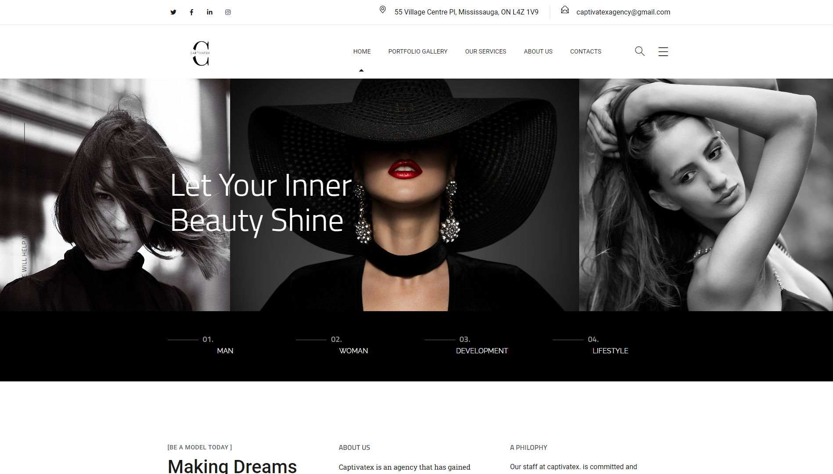Image resolution: width=833 pixels, height=474 pixels.
Task: Click the envelope mail icon
Action: (x=565, y=10)
